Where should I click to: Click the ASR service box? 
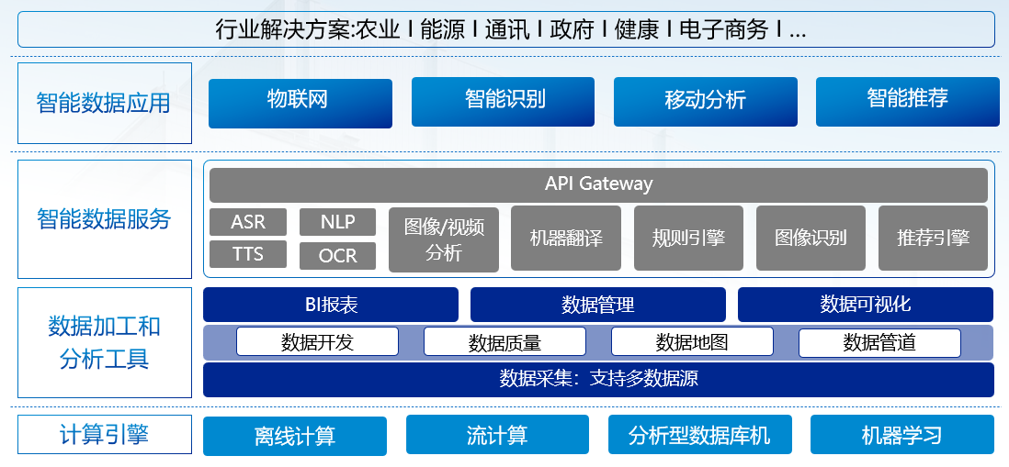click(248, 222)
